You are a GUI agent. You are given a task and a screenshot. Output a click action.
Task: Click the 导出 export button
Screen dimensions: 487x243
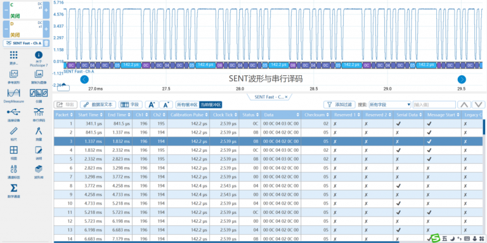pyautogui.click(x=65, y=105)
